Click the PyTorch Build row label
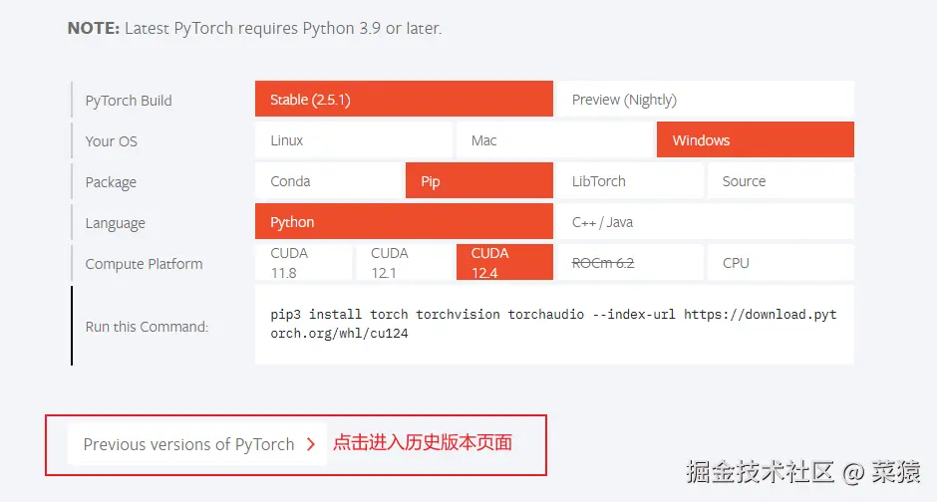The width and height of the screenshot is (937, 502). point(129,101)
